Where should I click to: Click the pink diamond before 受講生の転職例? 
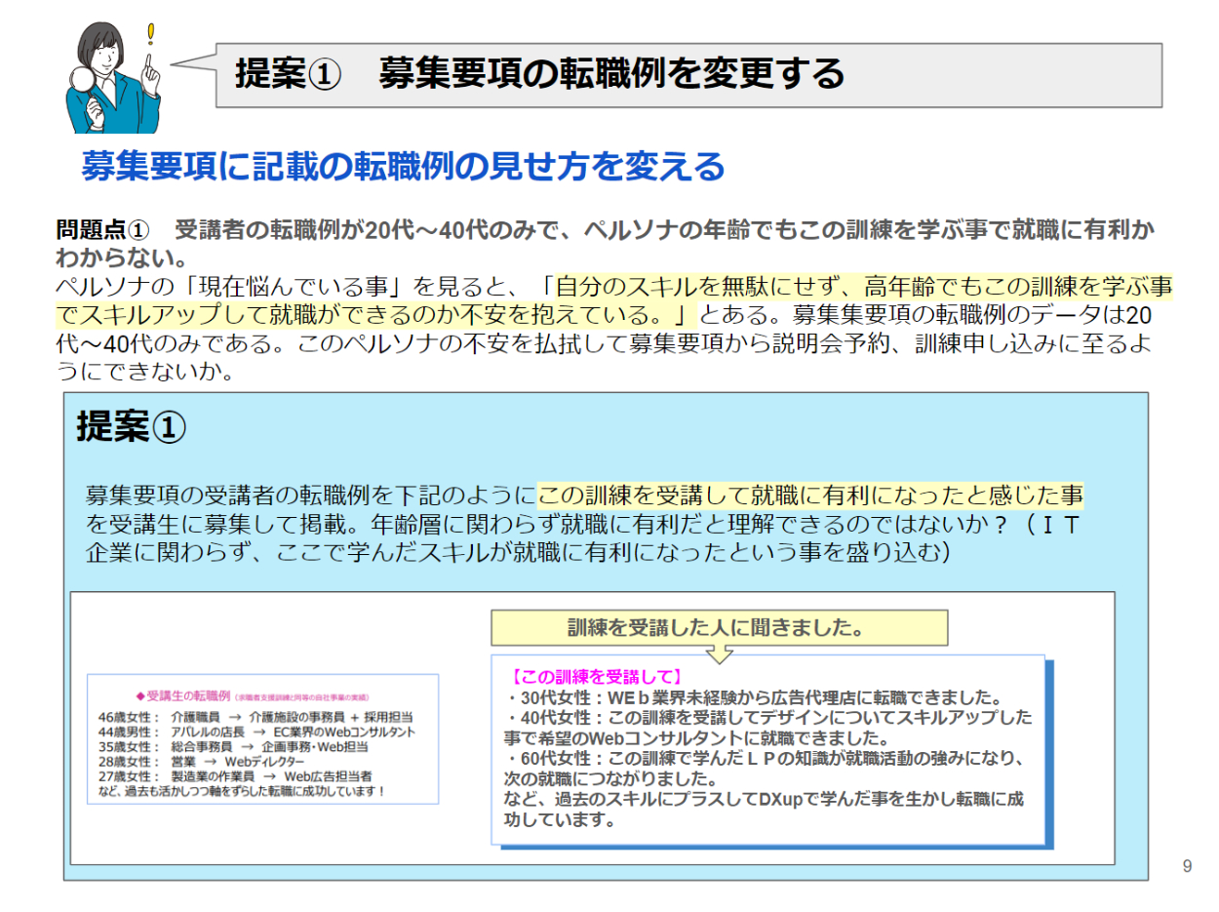[139, 695]
